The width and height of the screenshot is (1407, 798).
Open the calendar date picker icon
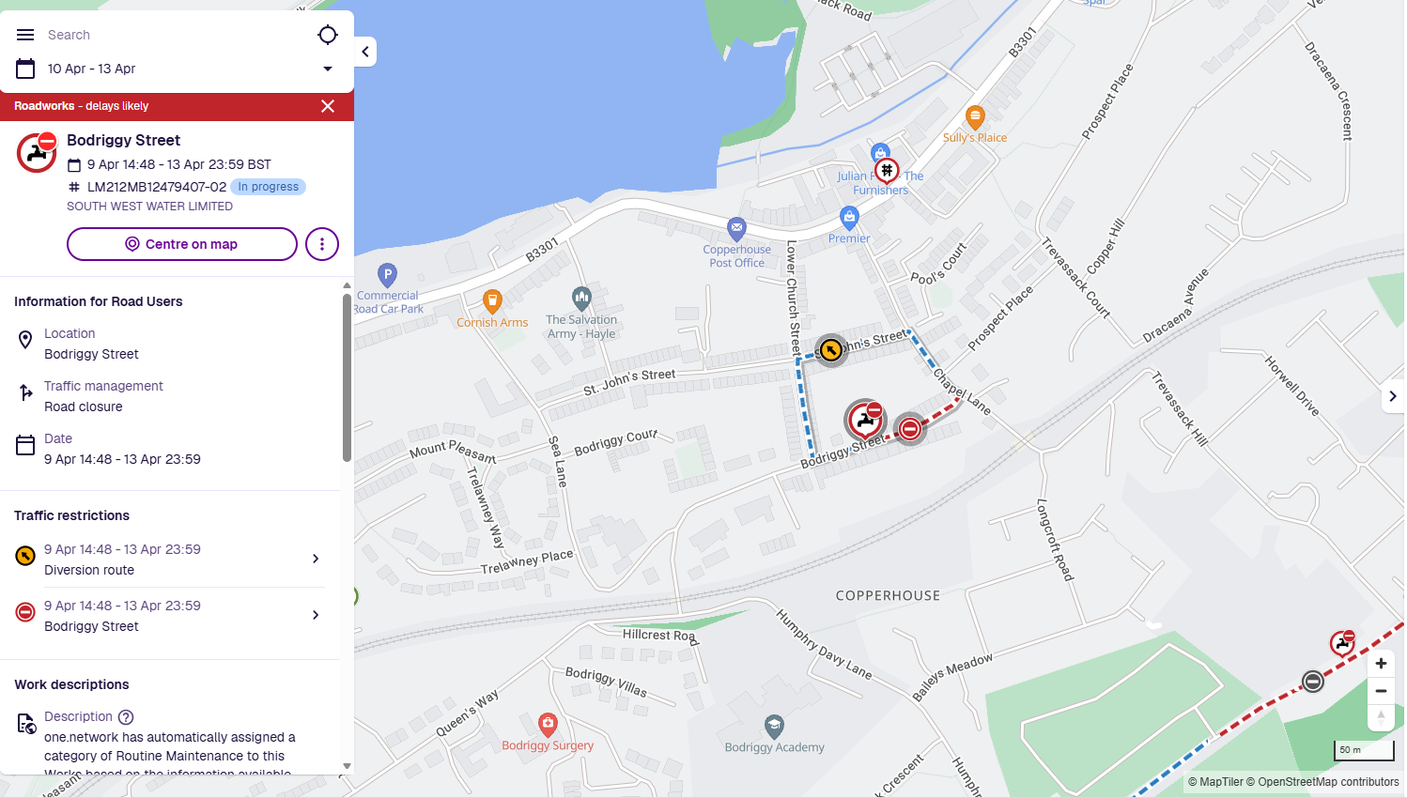point(25,69)
